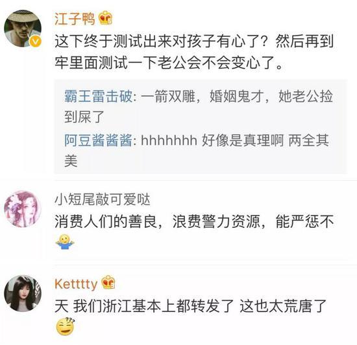Tap the comment 天 我们浙江基本上都转发了

(x=191, y=306)
